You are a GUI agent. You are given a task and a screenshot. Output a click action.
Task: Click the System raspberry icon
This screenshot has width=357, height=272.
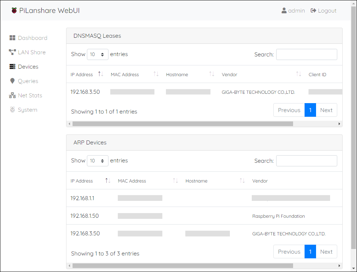point(12,110)
